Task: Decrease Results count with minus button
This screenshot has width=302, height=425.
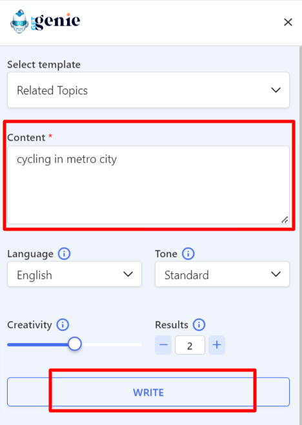Action: [163, 345]
